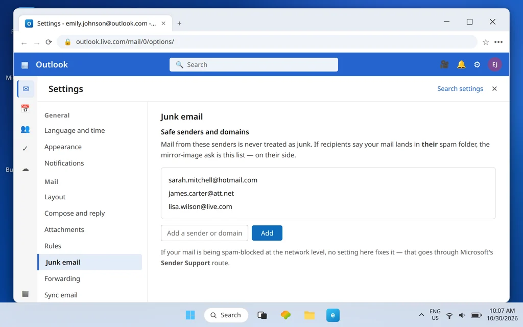Open Language and time settings
This screenshot has height=327, width=523.
click(75, 130)
